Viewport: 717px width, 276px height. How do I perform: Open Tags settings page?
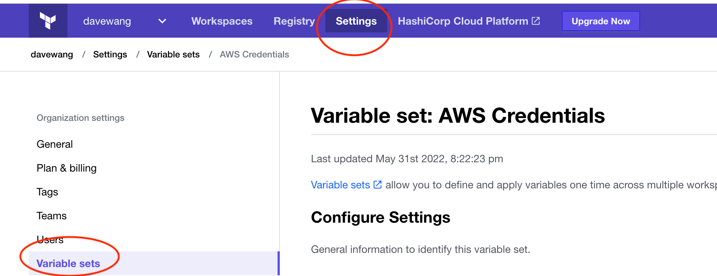tap(47, 192)
